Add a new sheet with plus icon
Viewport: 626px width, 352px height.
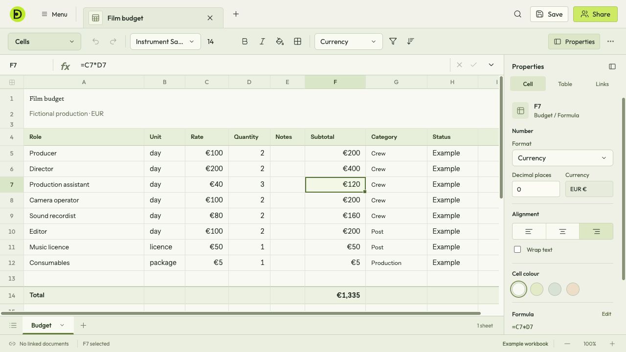[x=83, y=325]
